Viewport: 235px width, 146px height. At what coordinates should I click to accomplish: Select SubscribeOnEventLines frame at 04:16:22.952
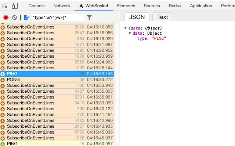57,50
